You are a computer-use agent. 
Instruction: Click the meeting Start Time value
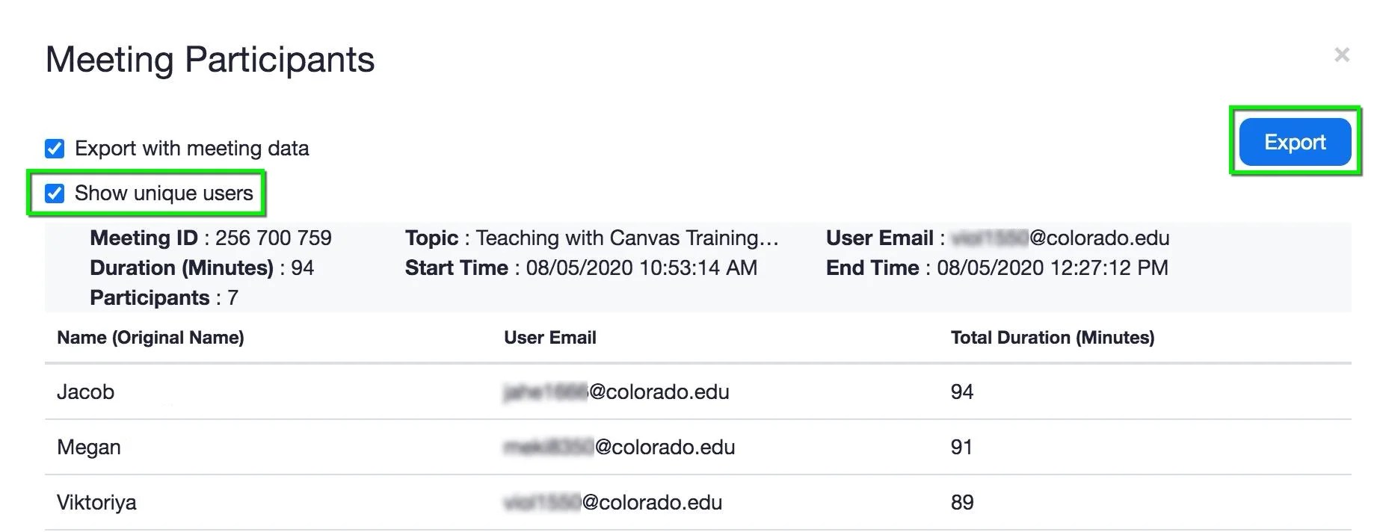pyautogui.click(x=640, y=267)
